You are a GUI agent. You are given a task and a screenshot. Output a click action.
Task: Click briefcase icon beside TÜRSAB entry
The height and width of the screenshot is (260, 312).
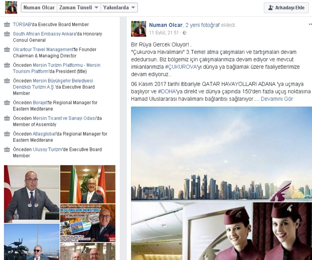click(7, 24)
